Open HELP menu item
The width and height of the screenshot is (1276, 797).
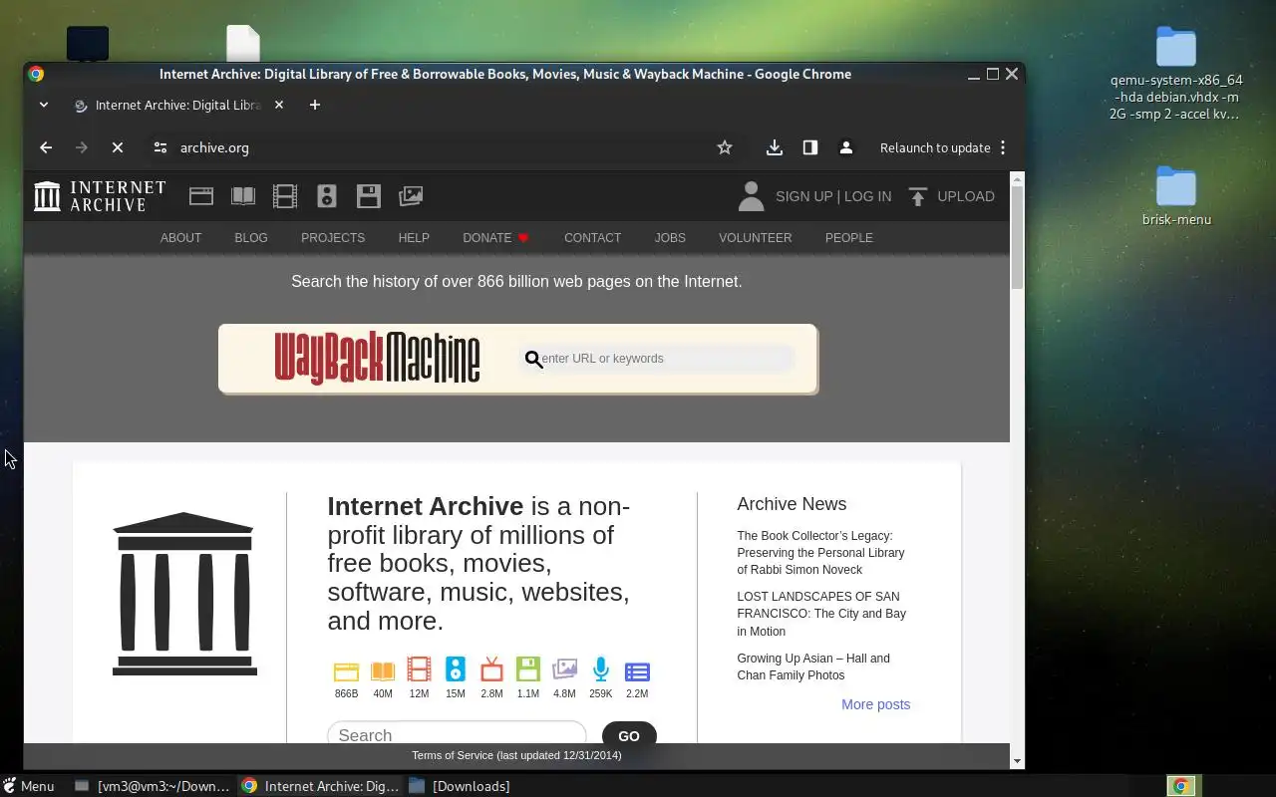click(x=414, y=238)
